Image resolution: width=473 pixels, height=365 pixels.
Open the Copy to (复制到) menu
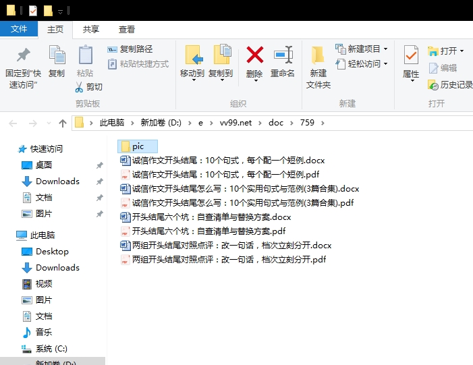pyautogui.click(x=221, y=63)
